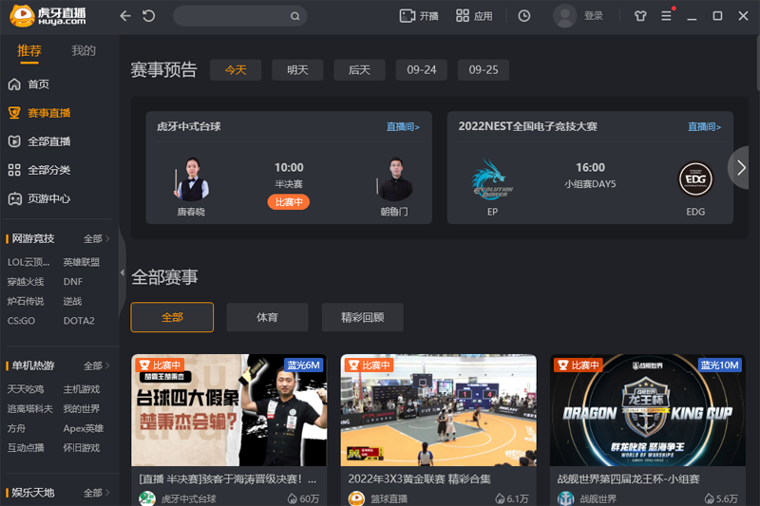Select the 09-24 date tab
Screen dimensions: 760x506
pos(421,70)
